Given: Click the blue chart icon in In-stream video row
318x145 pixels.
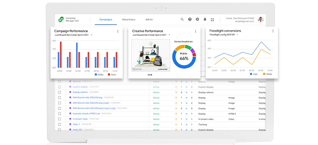Looking at the screenshot, I should pyautogui.click(x=187, y=119).
